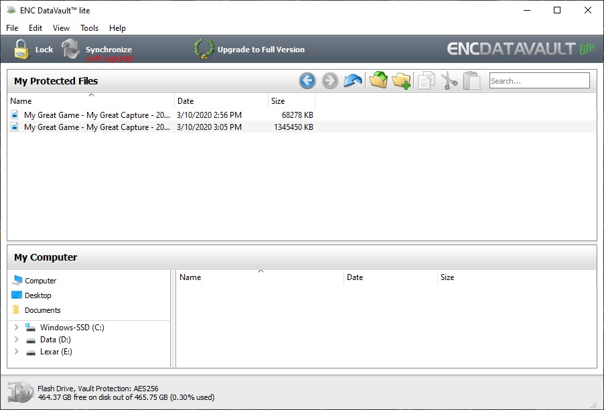This screenshot has width=604, height=410.
Task: Open the Tools menu
Action: [x=89, y=27]
